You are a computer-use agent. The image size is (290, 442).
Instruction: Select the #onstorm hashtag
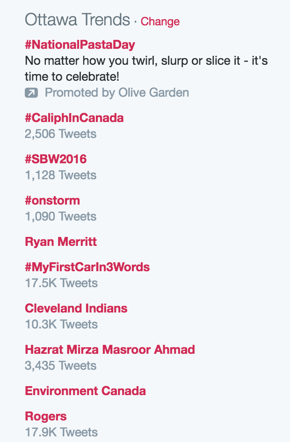pos(52,200)
